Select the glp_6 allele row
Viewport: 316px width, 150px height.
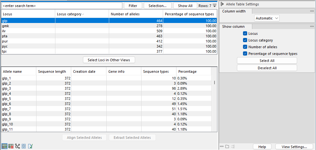click(106, 104)
